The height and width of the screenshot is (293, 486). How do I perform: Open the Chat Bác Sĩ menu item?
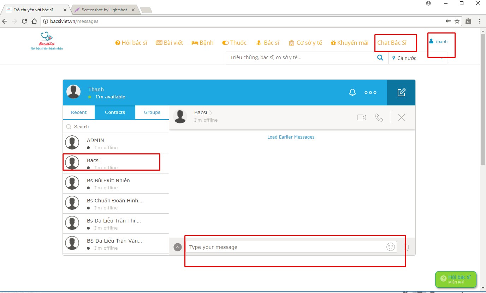[x=392, y=43]
